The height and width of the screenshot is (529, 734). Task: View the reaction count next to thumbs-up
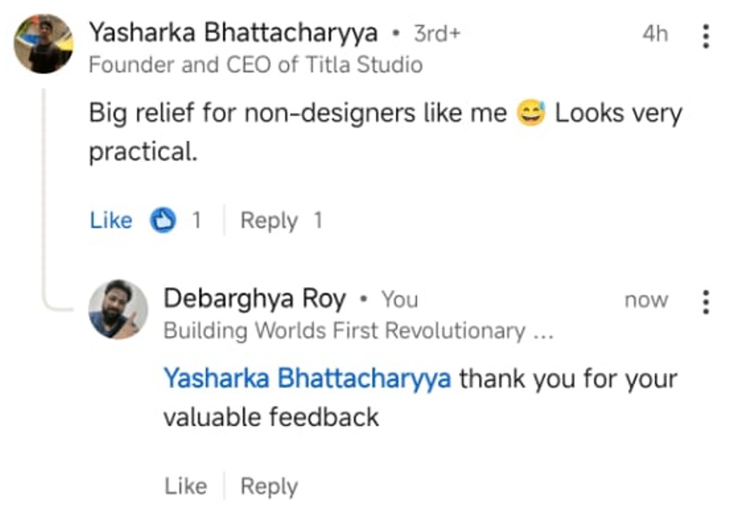coord(196,221)
